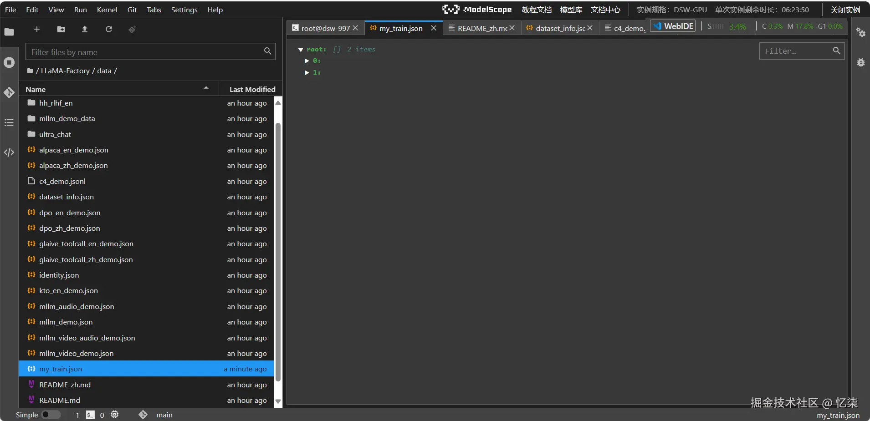Viewport: 870px width, 421px height.
Task: Open the Git sidebar panel
Action: [x=9, y=92]
